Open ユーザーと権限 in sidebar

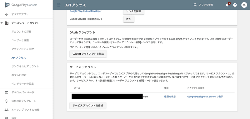click(20, 40)
